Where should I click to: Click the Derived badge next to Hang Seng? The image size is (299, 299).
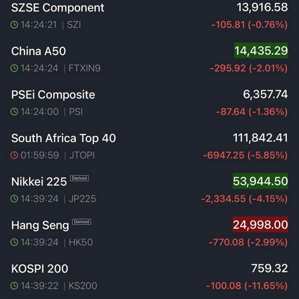(x=82, y=222)
